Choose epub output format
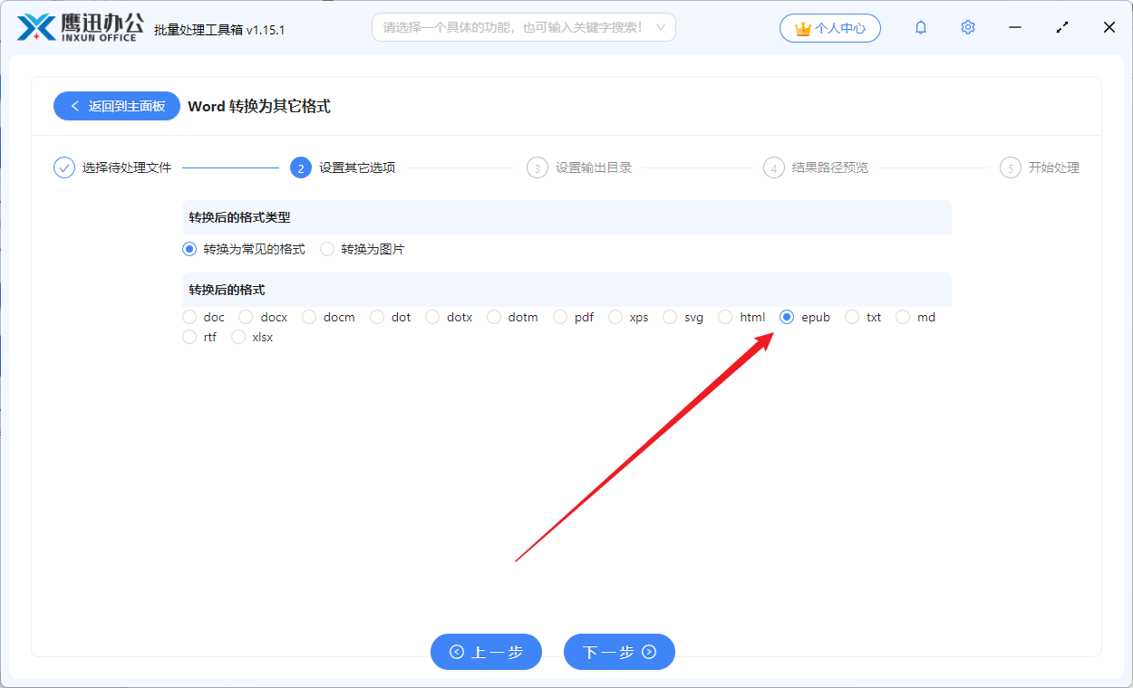 click(x=806, y=317)
